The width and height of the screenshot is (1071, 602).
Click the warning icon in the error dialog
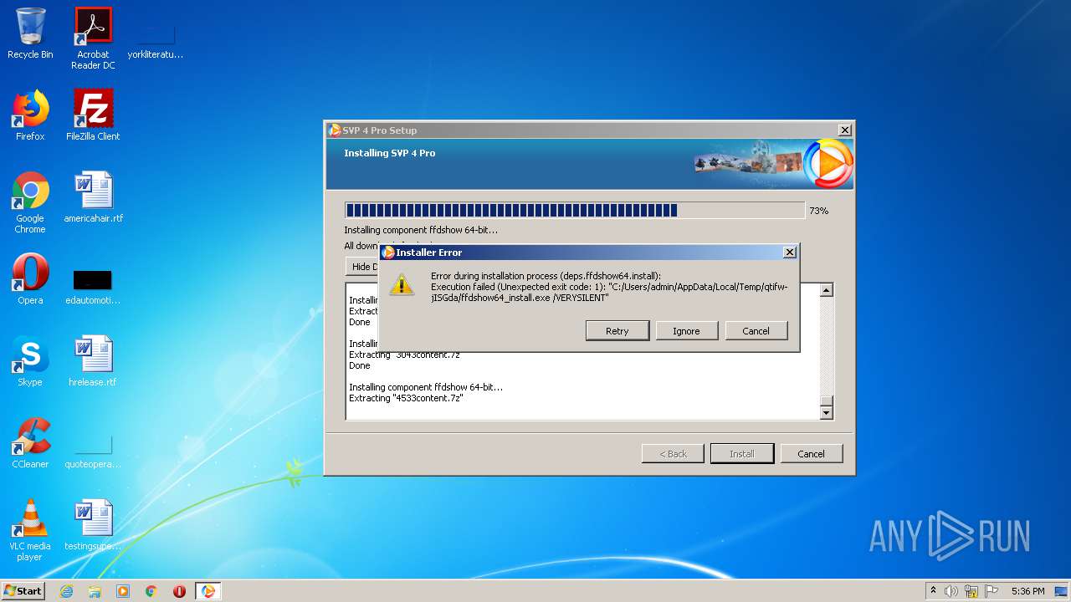[x=402, y=285]
